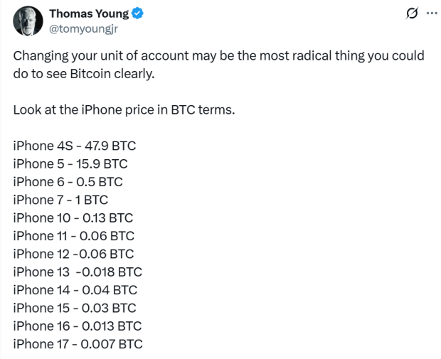The width and height of the screenshot is (441, 359).
Task: Click the iPhone 17 - 0.007 BTC line
Action: tap(78, 344)
